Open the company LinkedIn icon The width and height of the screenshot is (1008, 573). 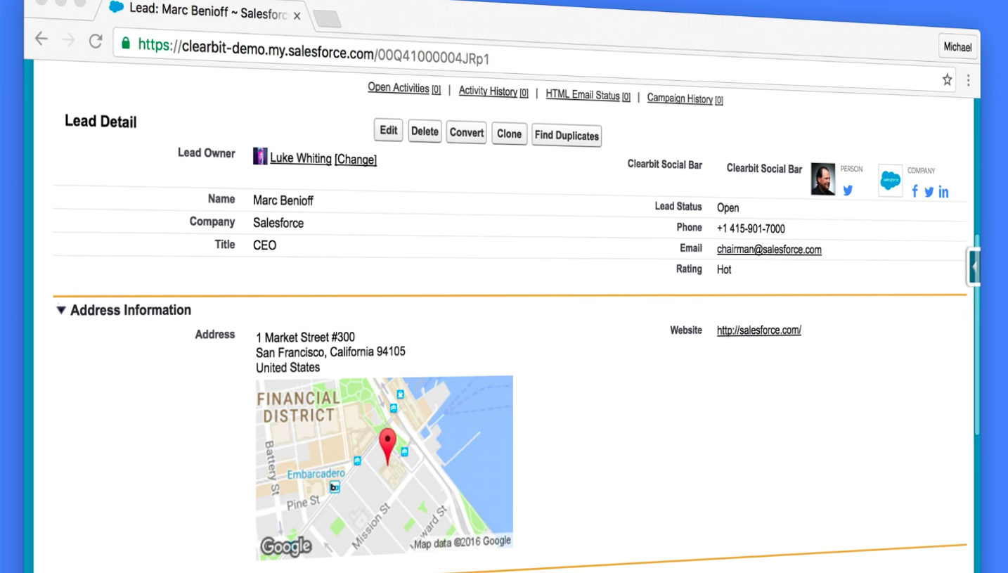tap(943, 193)
